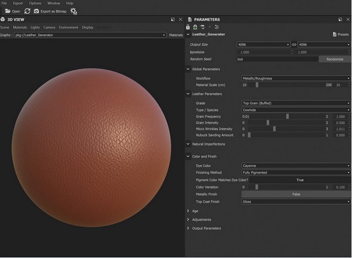Click the Grain Frequency slider

(x=287, y=116)
